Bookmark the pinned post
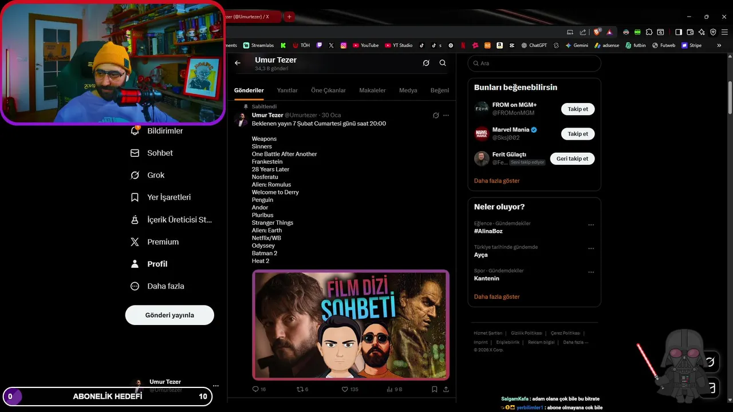Image resolution: width=733 pixels, height=412 pixels. (435, 389)
